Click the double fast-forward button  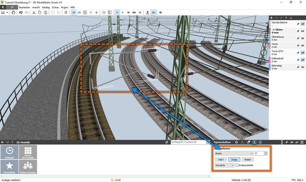pos(129,13)
